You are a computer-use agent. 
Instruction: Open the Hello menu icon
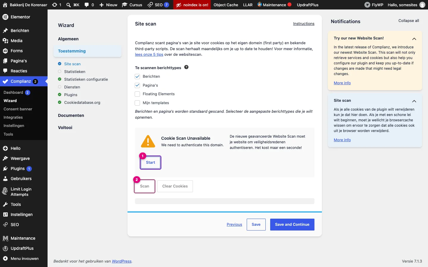pos(5,148)
